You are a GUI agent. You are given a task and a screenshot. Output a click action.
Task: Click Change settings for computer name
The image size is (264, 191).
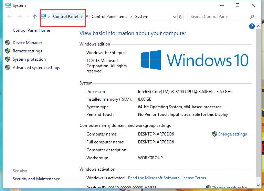[x=232, y=134]
